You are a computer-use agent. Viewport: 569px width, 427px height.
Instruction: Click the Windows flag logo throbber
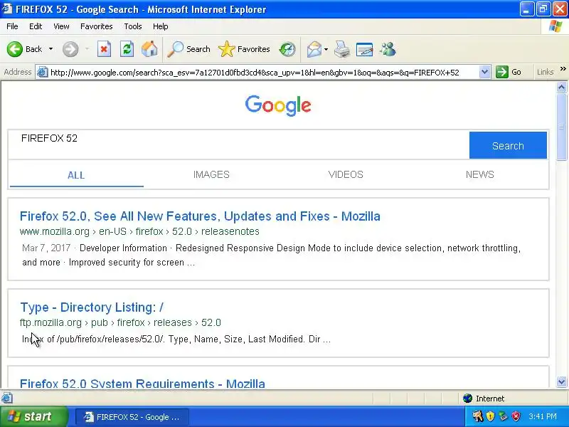click(x=555, y=26)
